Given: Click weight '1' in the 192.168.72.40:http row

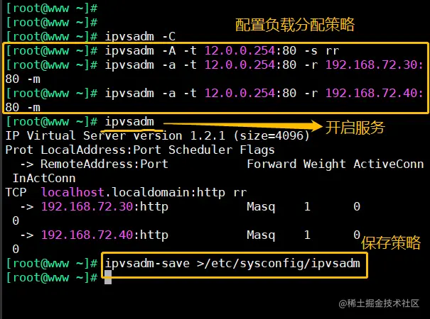Looking at the screenshot, I should pyautogui.click(x=307, y=235).
